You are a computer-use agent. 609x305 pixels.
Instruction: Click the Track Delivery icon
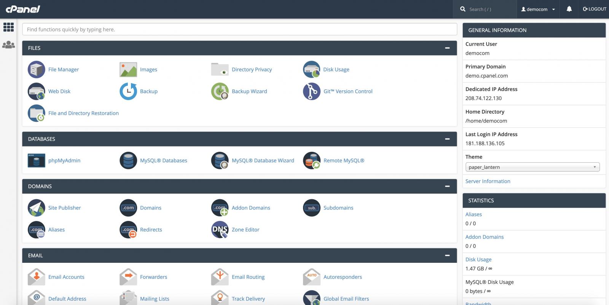(x=220, y=298)
